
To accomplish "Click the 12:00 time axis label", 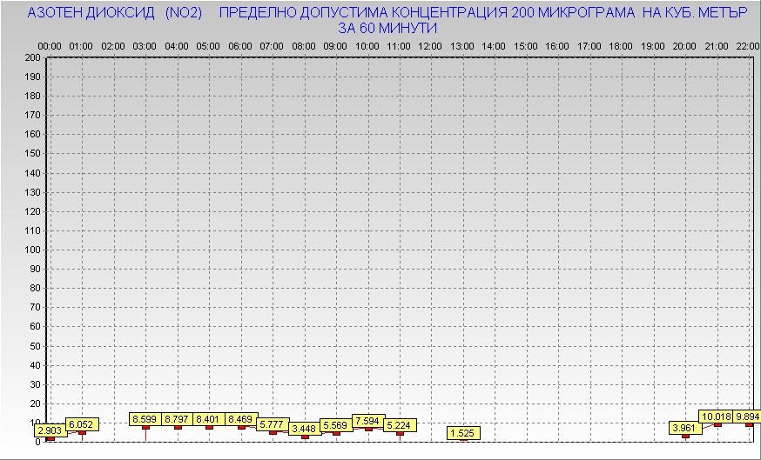I will click(431, 45).
